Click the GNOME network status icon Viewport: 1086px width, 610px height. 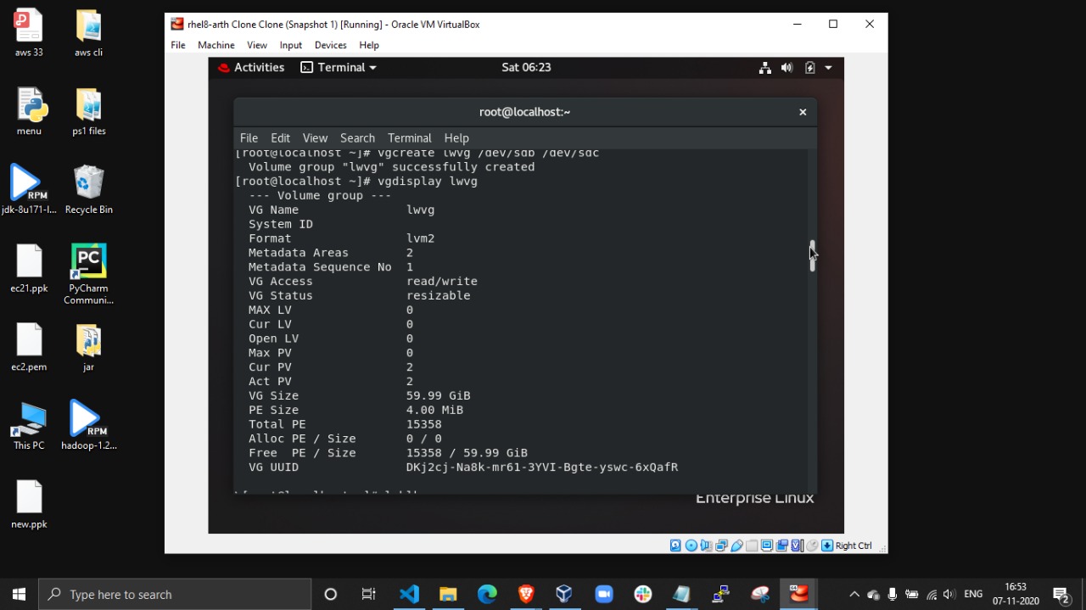765,68
